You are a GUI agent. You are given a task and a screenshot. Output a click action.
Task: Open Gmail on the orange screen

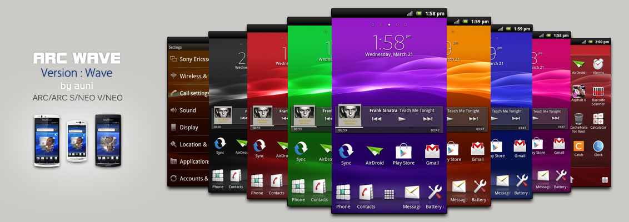477,151
